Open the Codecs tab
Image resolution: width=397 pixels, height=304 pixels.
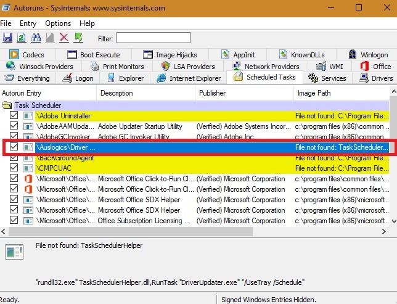(x=27, y=54)
